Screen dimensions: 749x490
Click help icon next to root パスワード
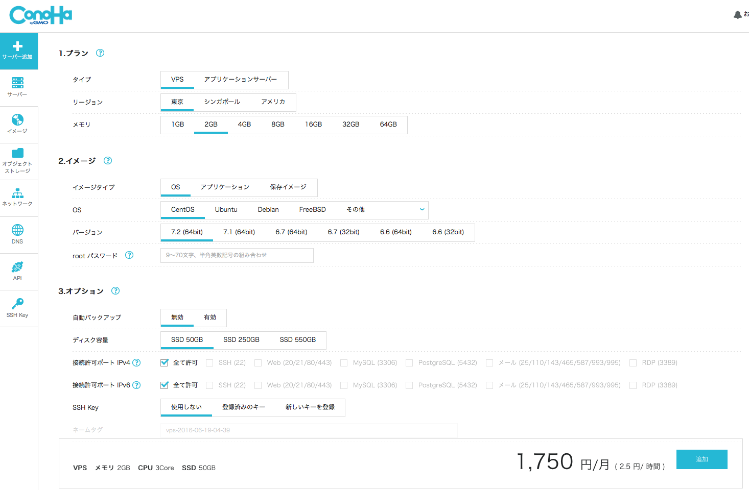[129, 255]
